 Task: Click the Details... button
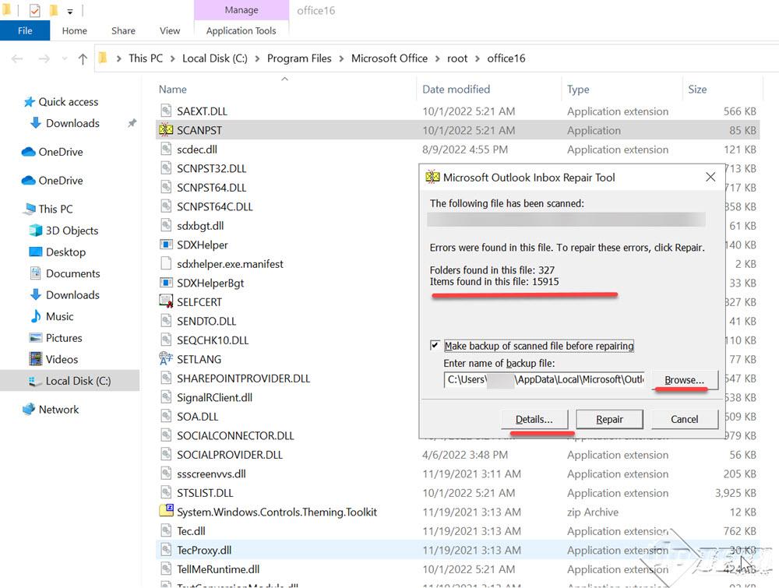[x=534, y=419]
